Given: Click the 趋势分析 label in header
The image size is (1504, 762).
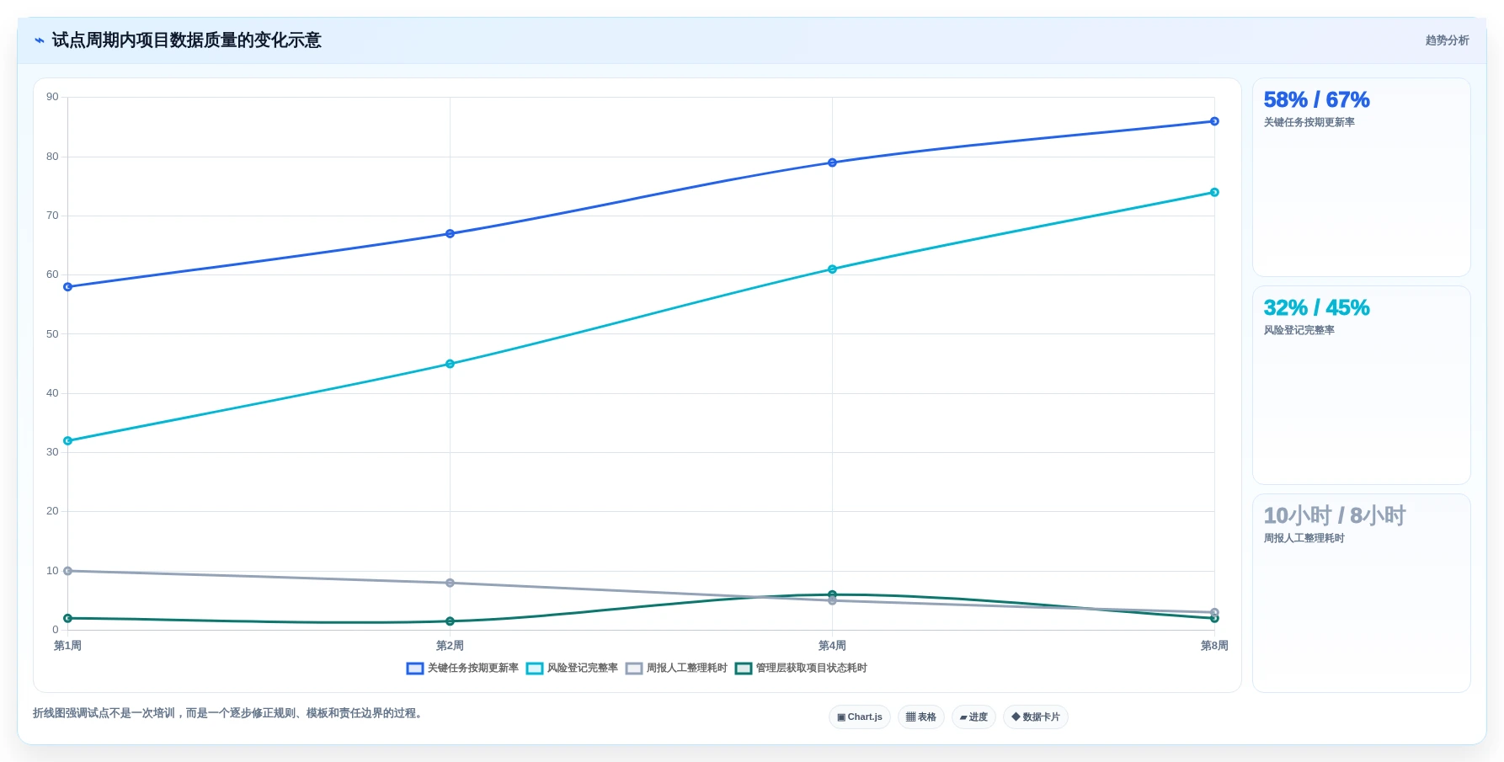Looking at the screenshot, I should (x=1447, y=40).
